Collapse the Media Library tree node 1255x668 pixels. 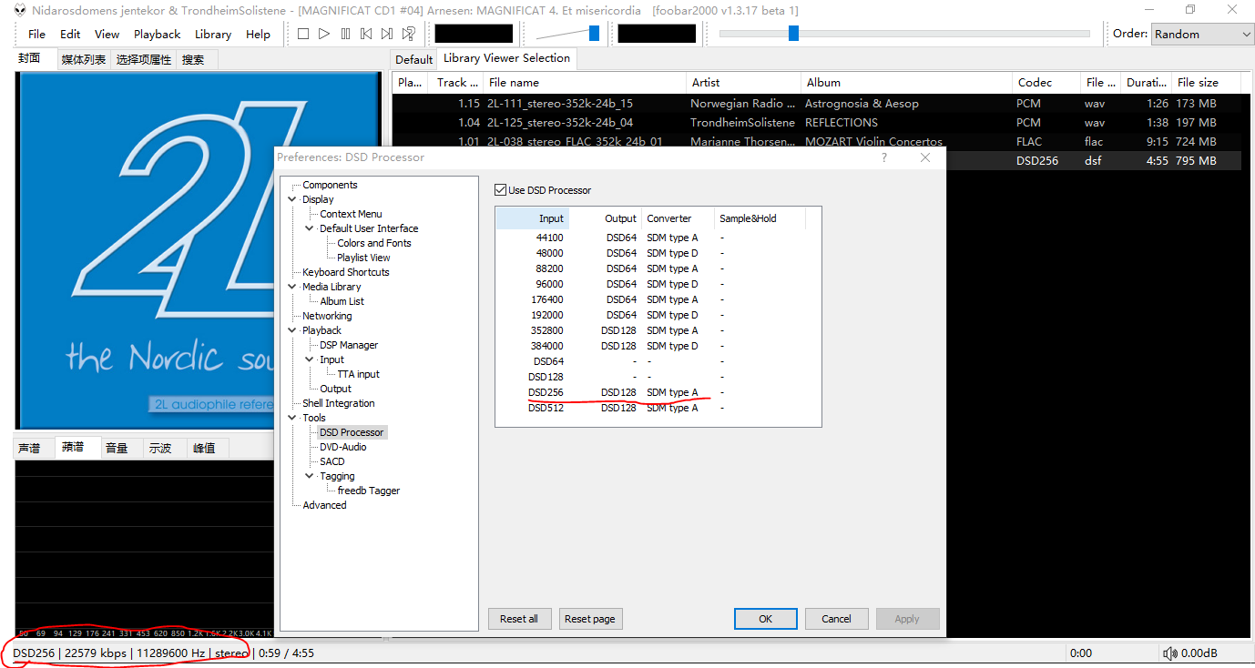point(292,287)
